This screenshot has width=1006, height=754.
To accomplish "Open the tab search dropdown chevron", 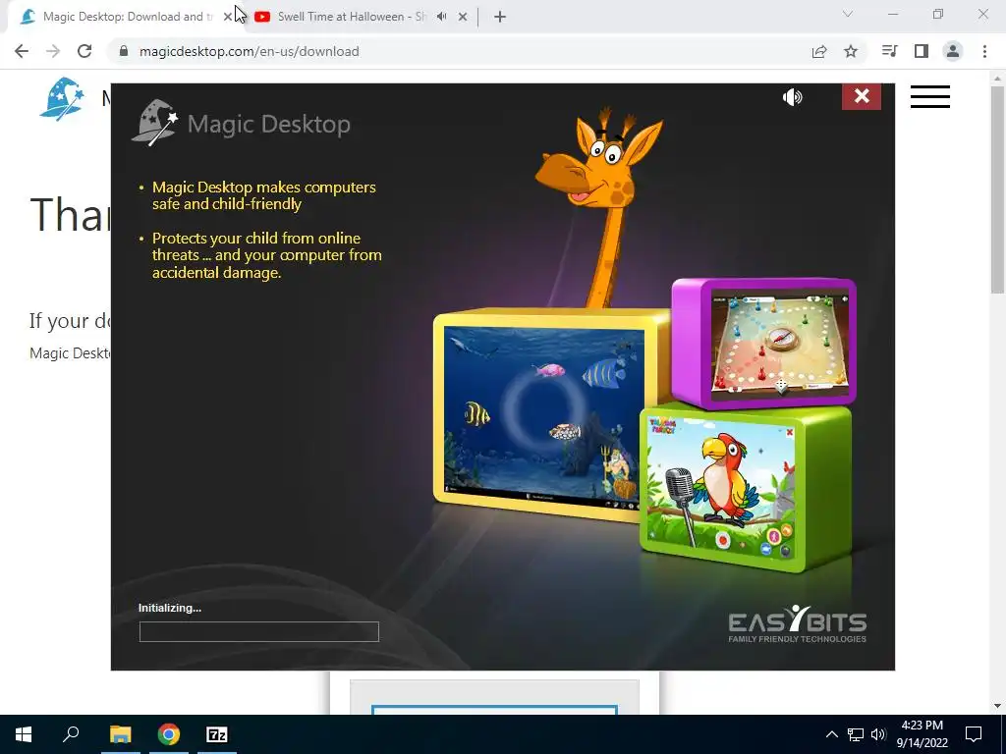I will tap(848, 14).
